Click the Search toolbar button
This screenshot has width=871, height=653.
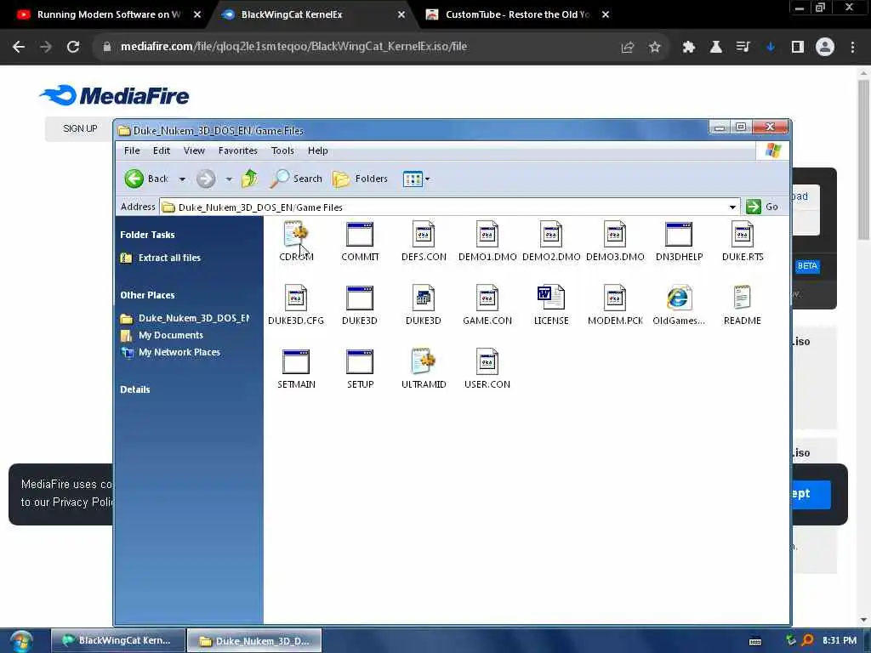pyautogui.click(x=296, y=179)
